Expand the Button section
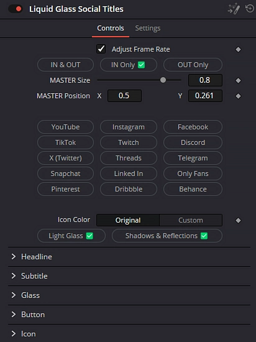This screenshot has height=342, width=256. [x=129, y=315]
